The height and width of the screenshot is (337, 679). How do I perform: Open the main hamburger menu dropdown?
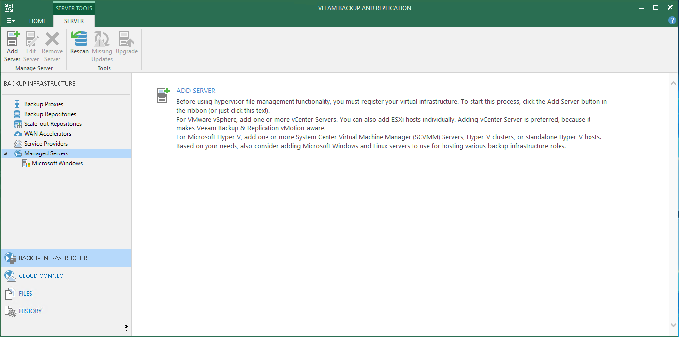pos(10,21)
